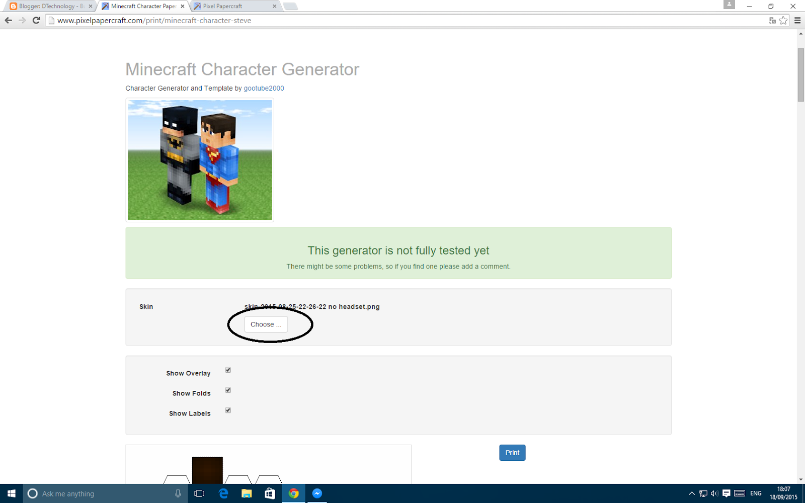
Task: Click the Choose skin file button
Action: pos(266,324)
